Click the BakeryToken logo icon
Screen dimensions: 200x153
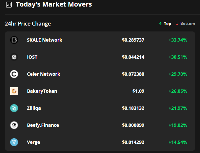(x=14, y=91)
